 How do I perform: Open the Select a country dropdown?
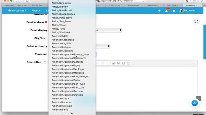(x=103, y=46)
